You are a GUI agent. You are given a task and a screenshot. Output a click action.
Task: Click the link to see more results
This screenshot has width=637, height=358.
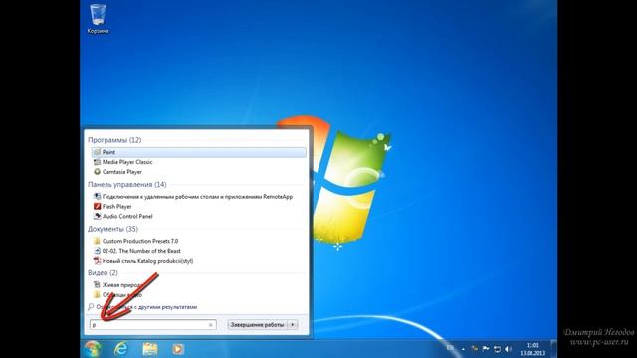pyautogui.click(x=142, y=307)
